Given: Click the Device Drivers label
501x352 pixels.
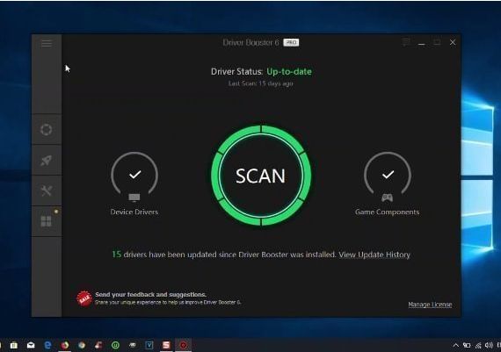Looking at the screenshot, I should [134, 212].
